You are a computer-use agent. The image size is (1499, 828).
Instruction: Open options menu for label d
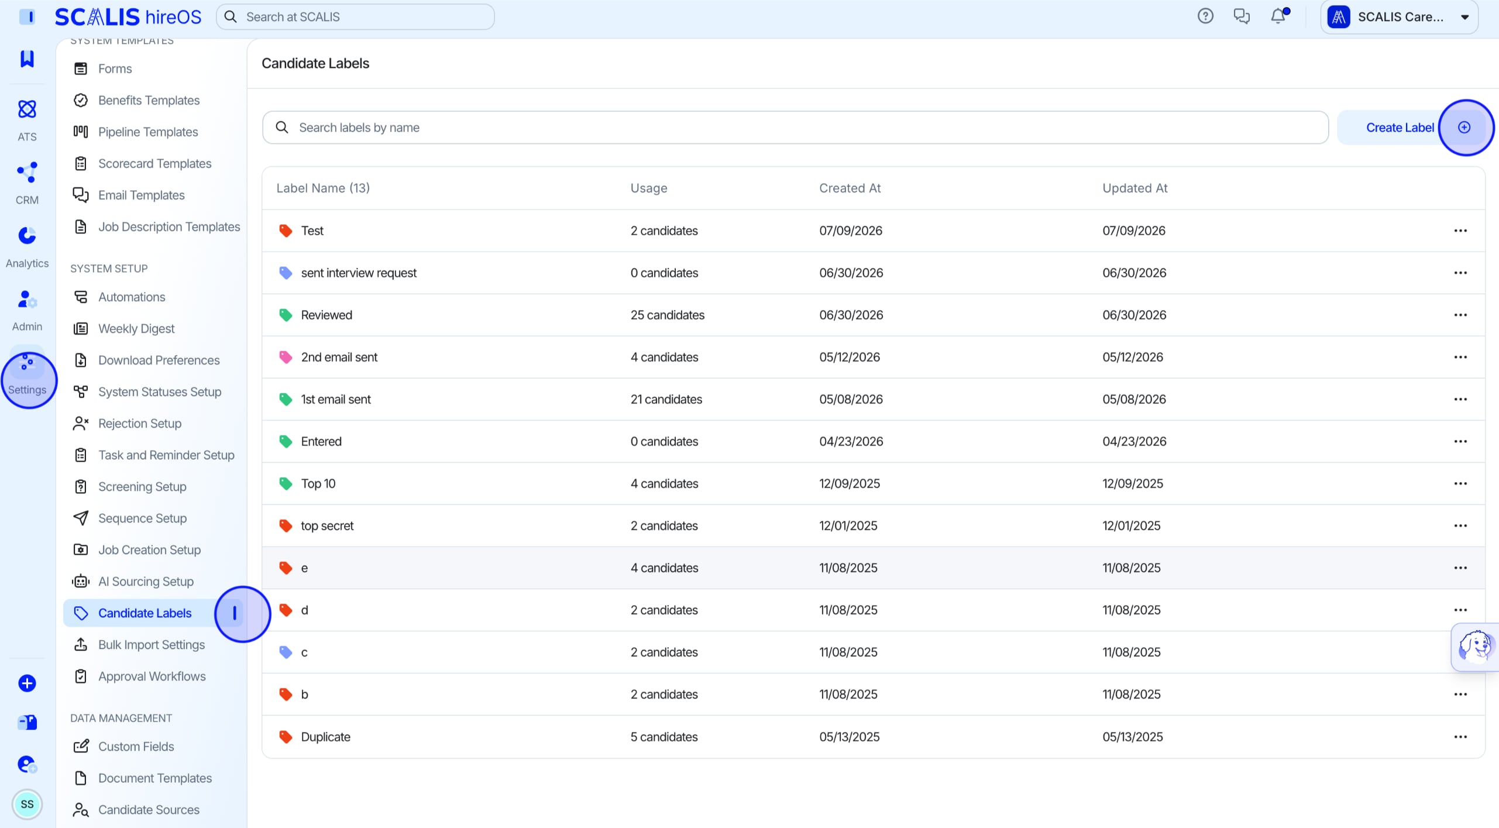(x=1460, y=610)
